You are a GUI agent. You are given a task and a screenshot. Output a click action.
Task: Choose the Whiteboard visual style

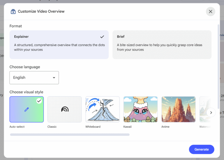(x=103, y=109)
